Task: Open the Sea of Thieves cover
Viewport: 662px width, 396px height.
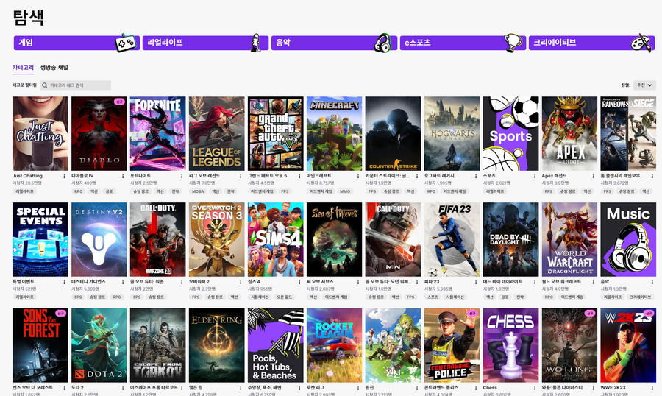Action: [335, 240]
